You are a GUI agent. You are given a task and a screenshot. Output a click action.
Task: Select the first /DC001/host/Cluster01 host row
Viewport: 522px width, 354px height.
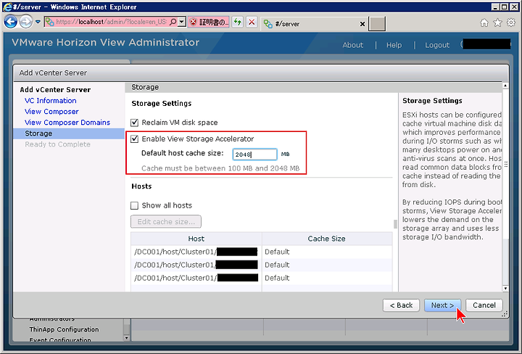[x=261, y=252]
